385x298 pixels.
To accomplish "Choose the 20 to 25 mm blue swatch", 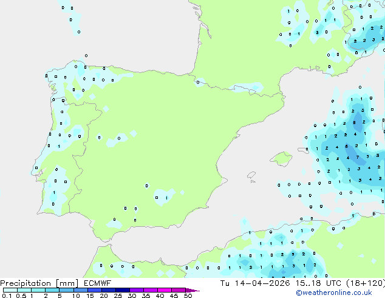I will click(x=108, y=290).
